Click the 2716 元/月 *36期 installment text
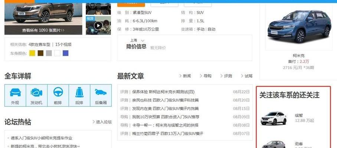 pyautogui.click(x=298, y=68)
